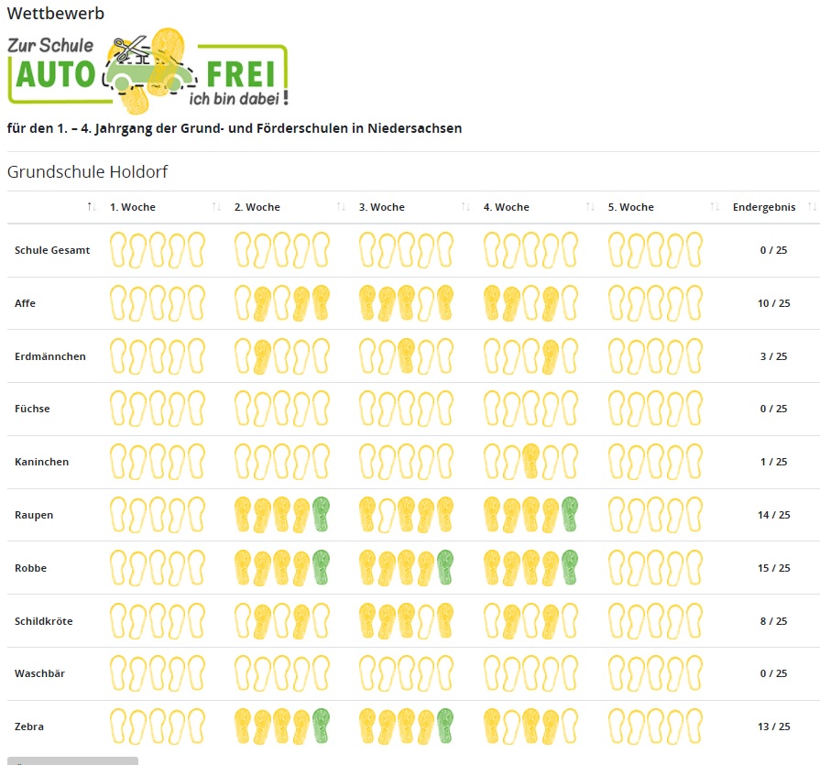Click the Schule Gesamt row label
The height and width of the screenshot is (765, 820).
(52, 250)
